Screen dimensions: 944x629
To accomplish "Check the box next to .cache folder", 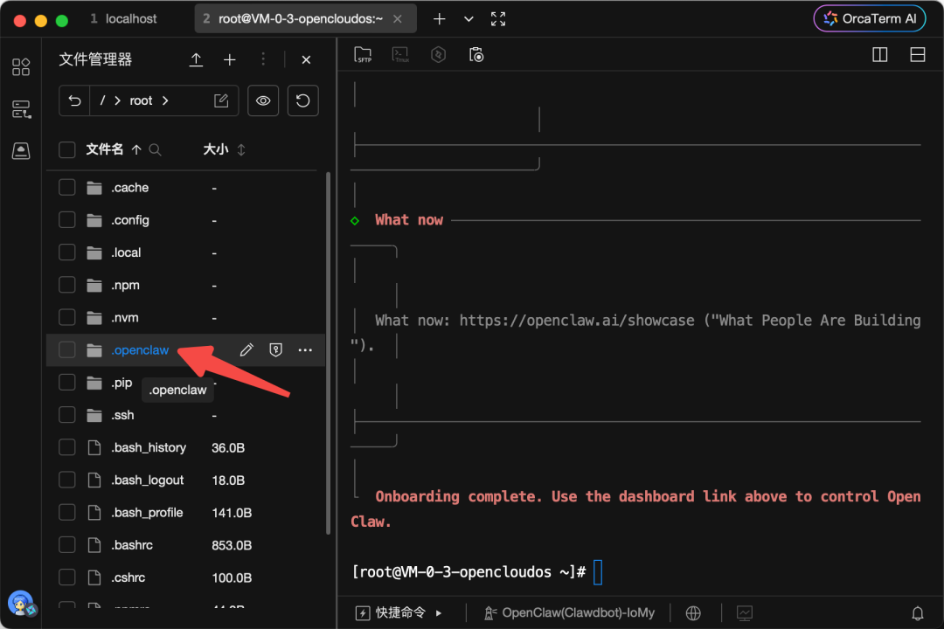I will pyautogui.click(x=67, y=188).
